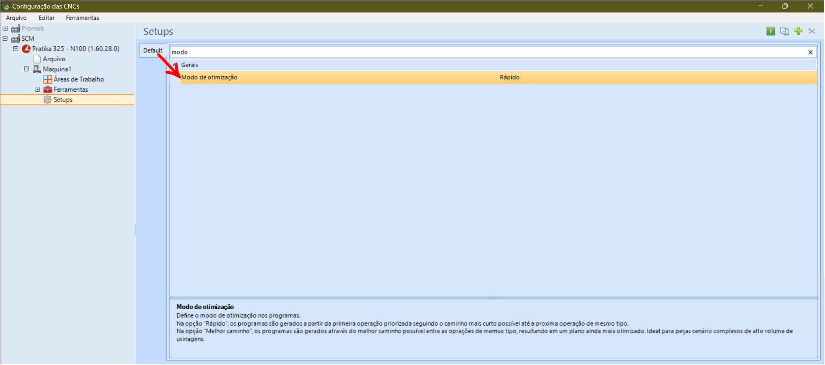Collapse the SCM tree node
This screenshot has width=825, height=365.
click(5, 39)
